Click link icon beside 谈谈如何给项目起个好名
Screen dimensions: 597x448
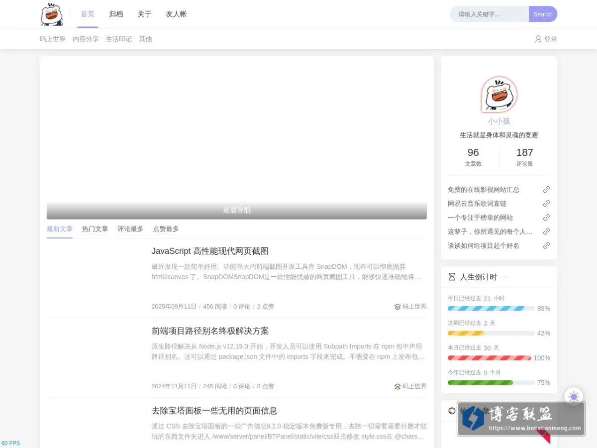pos(546,245)
